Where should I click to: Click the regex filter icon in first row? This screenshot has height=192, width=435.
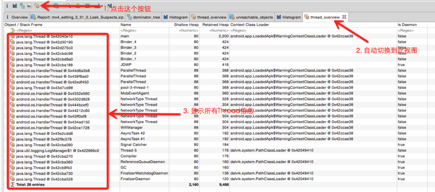point(13,31)
